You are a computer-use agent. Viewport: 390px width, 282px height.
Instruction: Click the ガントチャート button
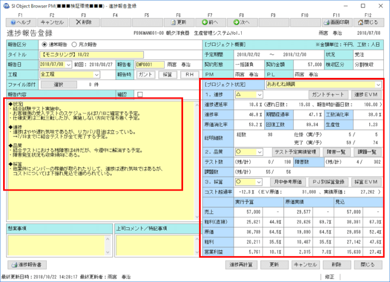[x=329, y=94]
